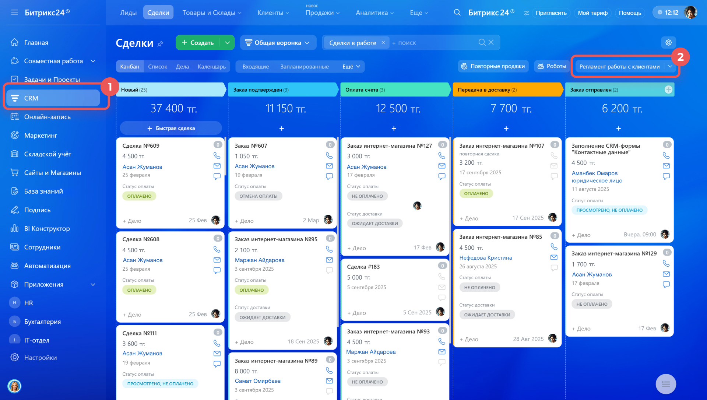Screen dimensions: 707x400
Task: Open the hamburger menu icon
Action: [x=14, y=12]
